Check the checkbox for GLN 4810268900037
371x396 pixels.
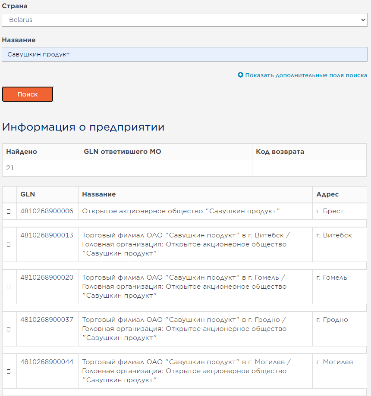click(9, 329)
